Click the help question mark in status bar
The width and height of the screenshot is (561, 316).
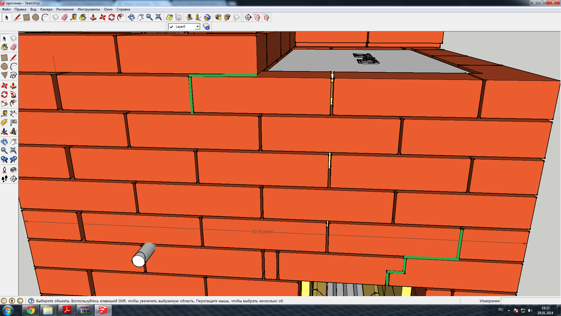coord(31,301)
